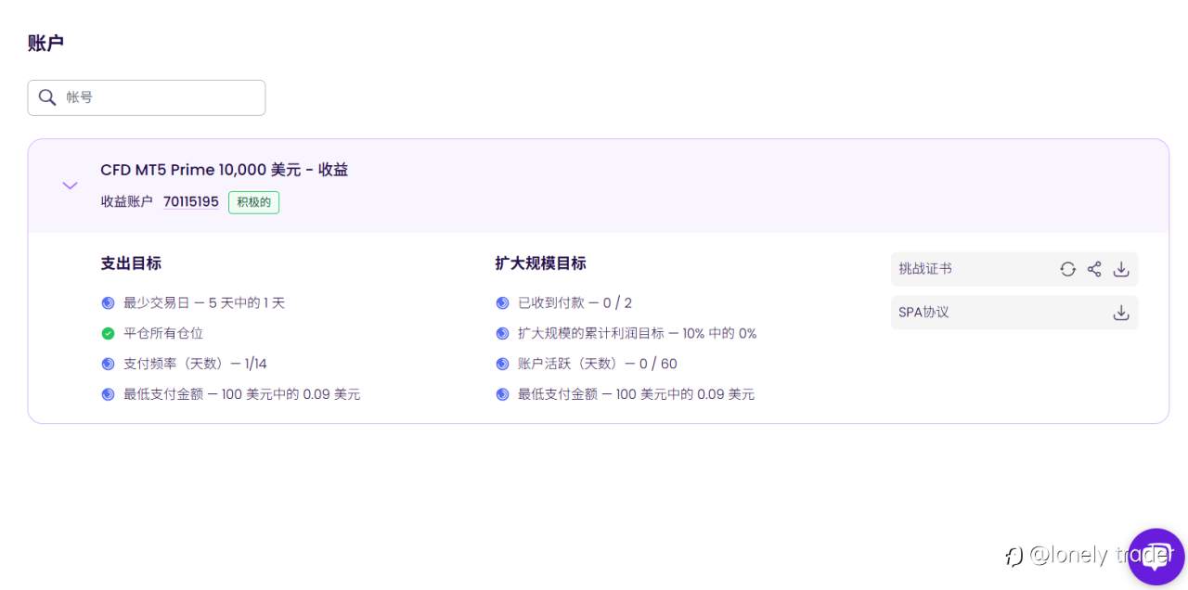The width and height of the screenshot is (1188, 590).
Task: Click the account number 70115195 link
Action: coord(191,202)
